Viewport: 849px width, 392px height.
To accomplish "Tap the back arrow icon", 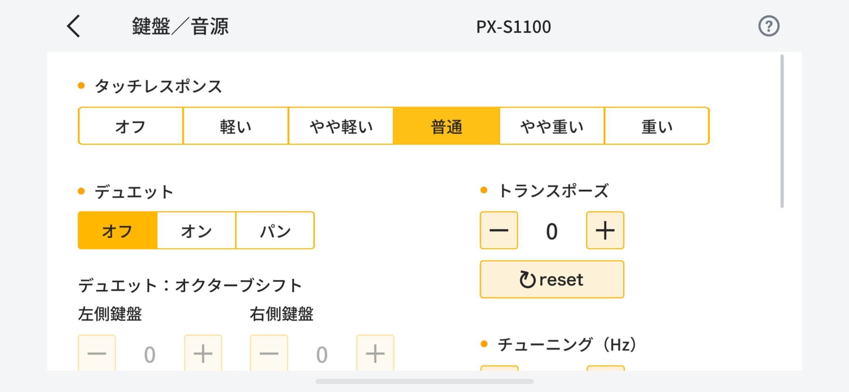I will tap(74, 26).
